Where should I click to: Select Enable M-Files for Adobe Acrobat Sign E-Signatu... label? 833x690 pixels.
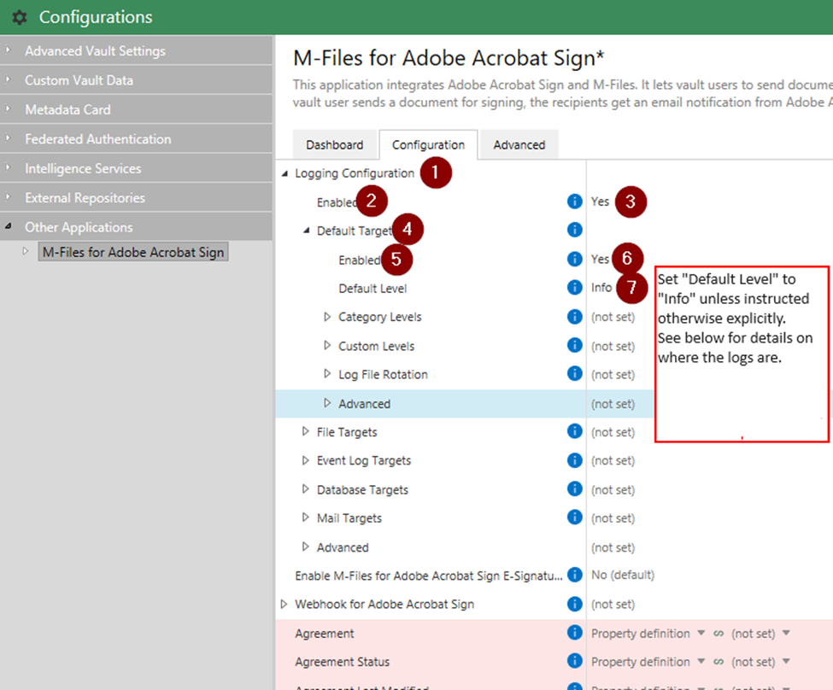[x=429, y=576]
